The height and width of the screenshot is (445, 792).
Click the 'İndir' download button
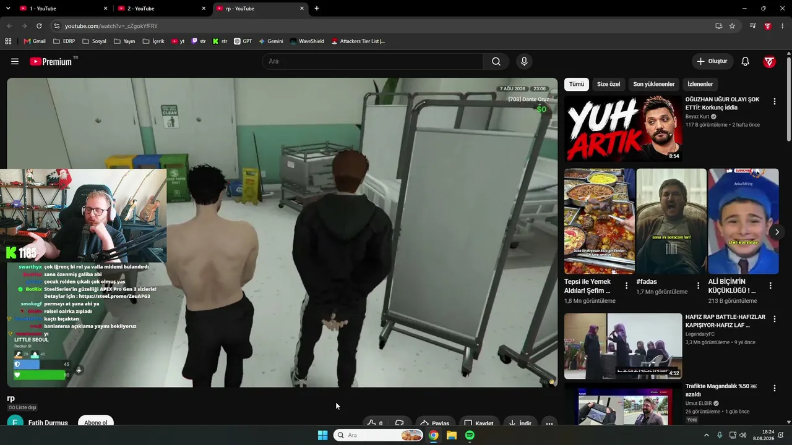519,423
